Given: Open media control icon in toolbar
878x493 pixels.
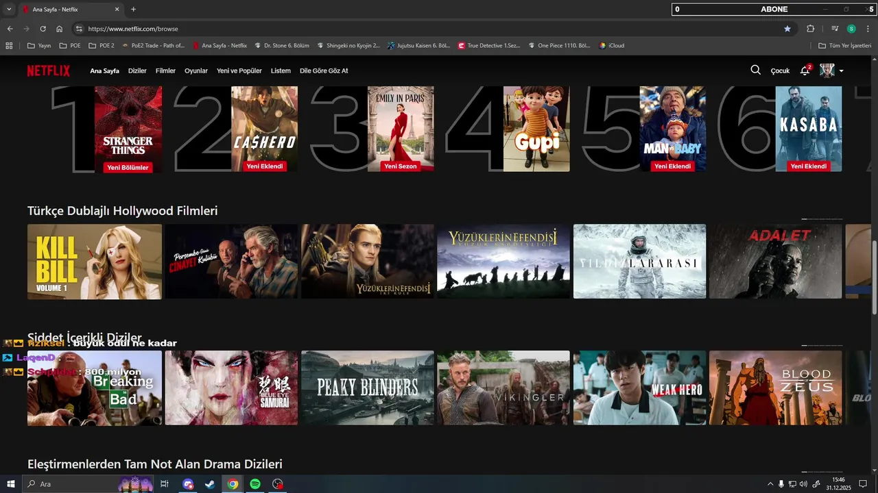Looking at the screenshot, I should point(835,29).
